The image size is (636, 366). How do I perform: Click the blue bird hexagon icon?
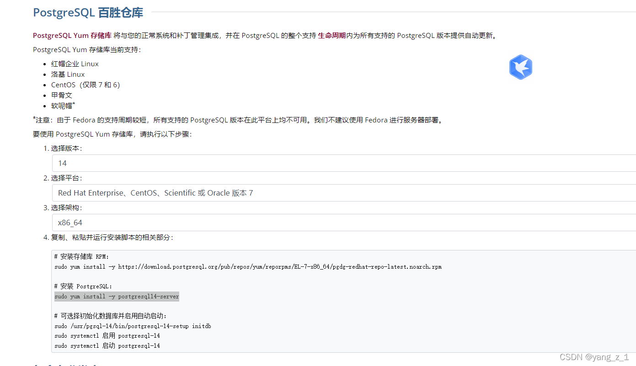click(520, 67)
